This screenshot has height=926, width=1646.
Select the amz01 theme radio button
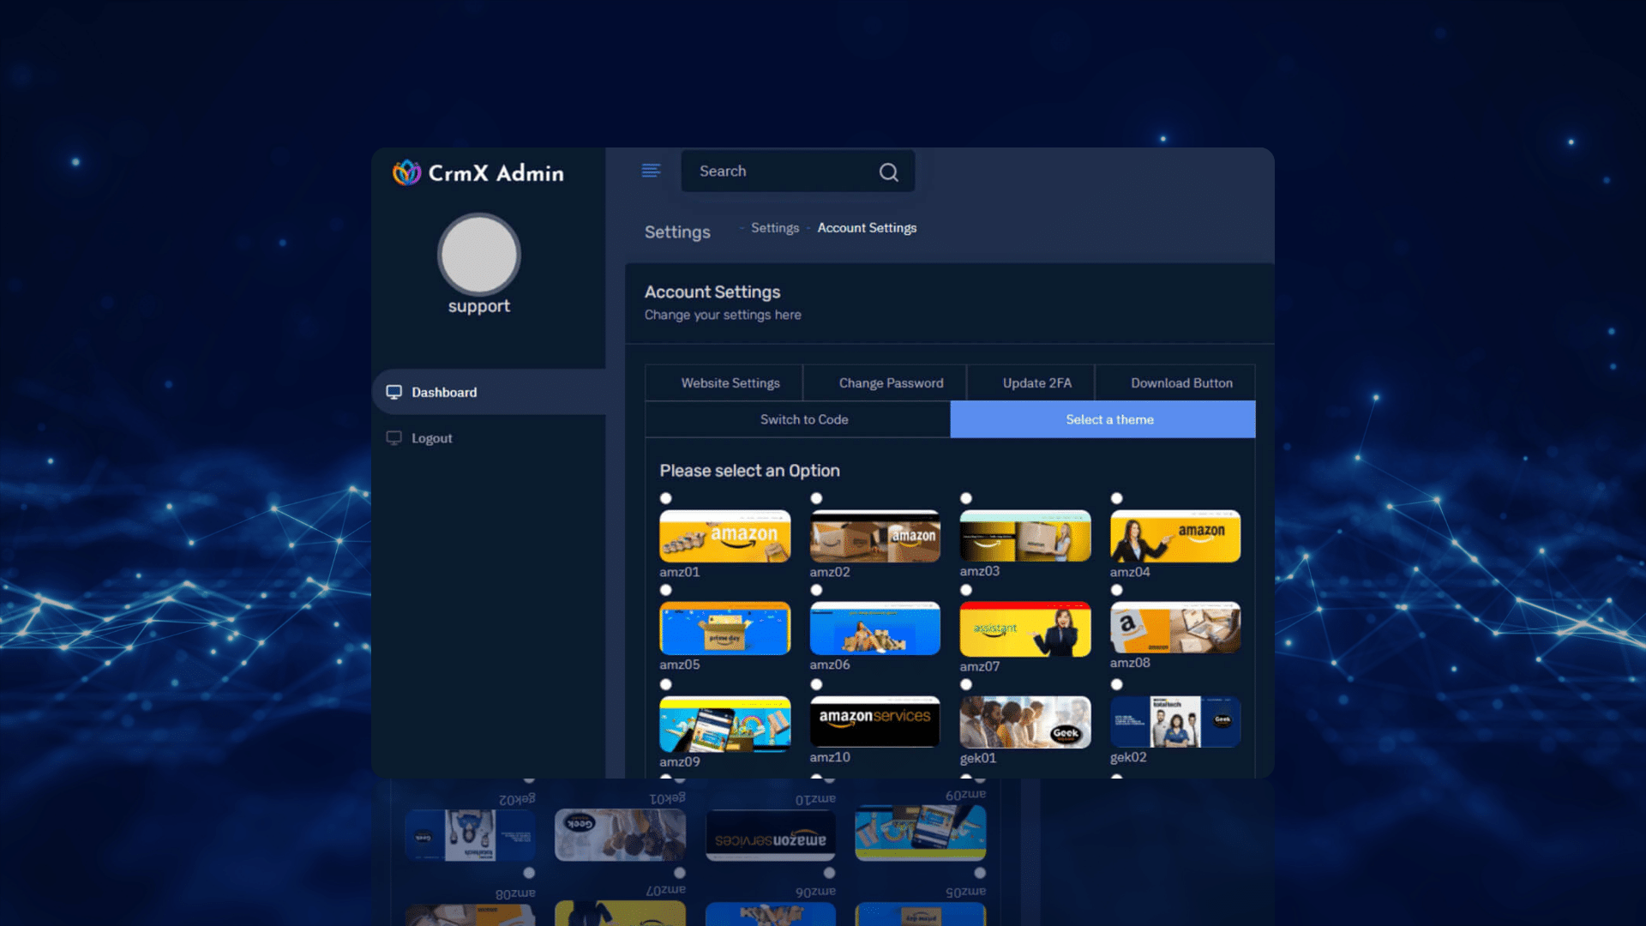[666, 497]
